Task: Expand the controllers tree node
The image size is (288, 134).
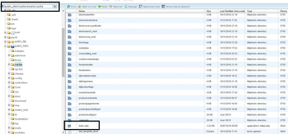Action: (x=9, y=83)
